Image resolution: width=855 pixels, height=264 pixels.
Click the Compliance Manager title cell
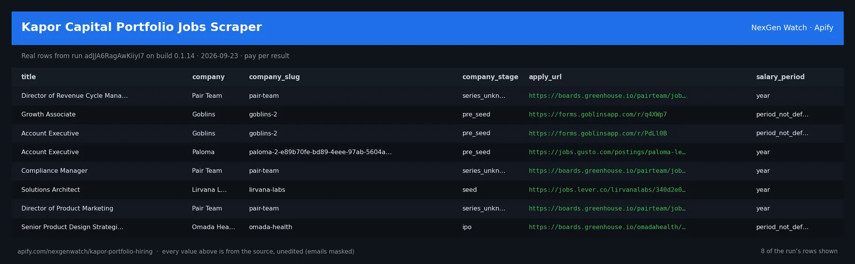[54, 171]
